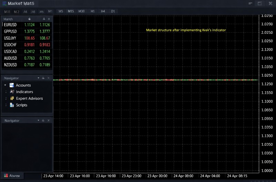Select the M1 timeframe button

pyautogui.click(x=50, y=11)
